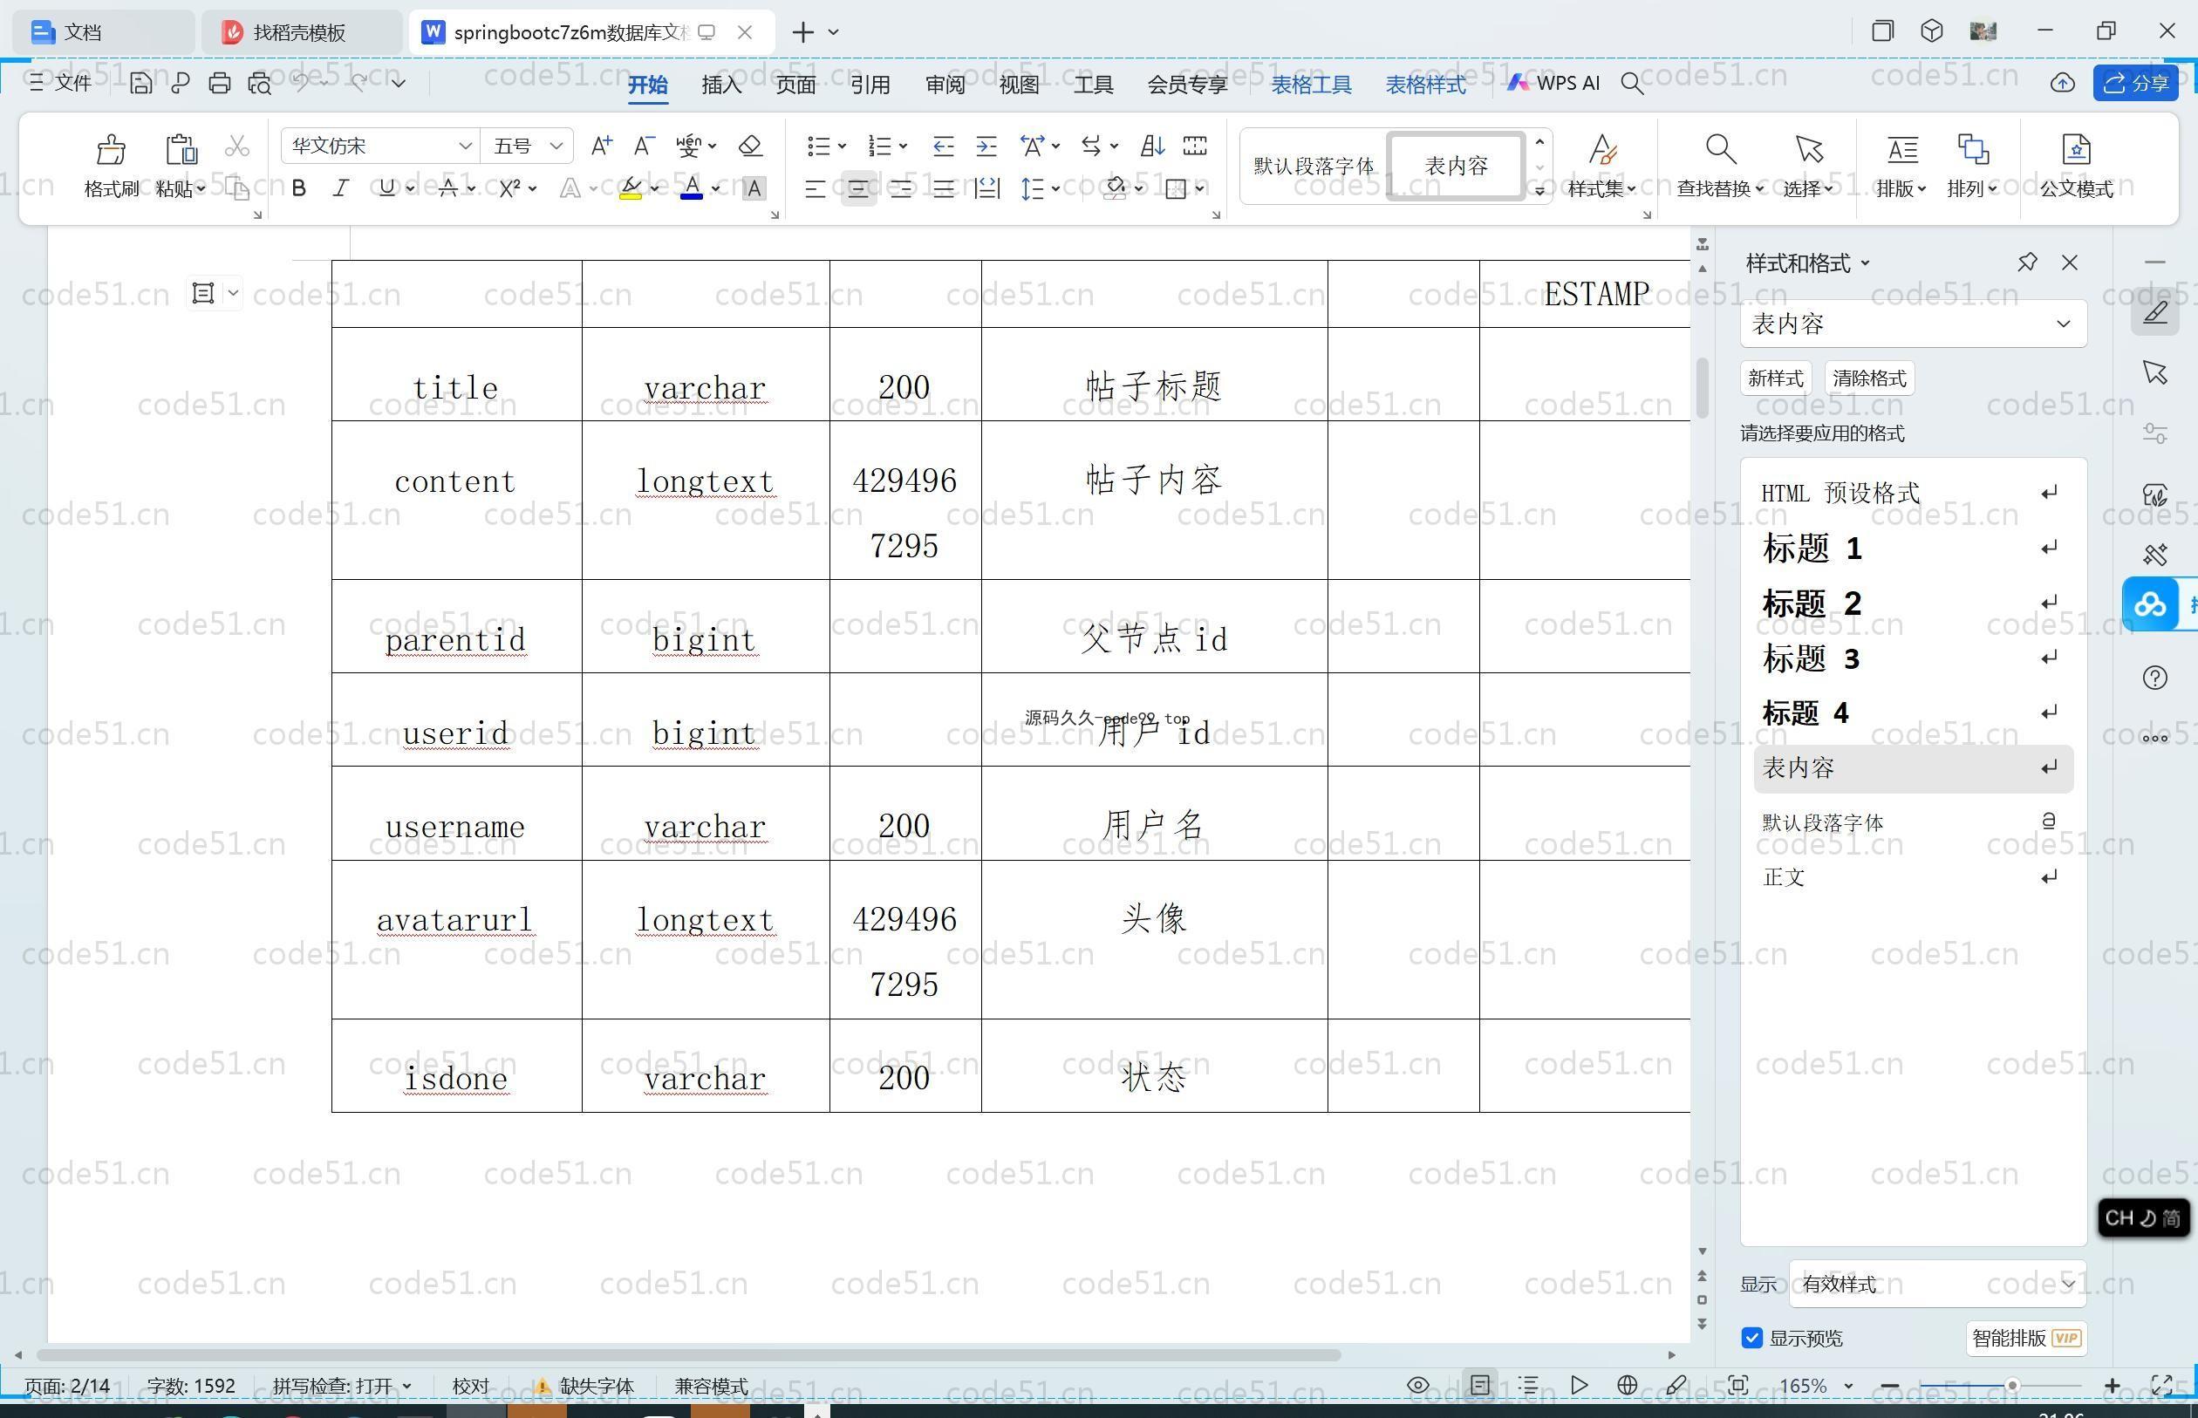Click the web layout globe icon
Image resolution: width=2198 pixels, height=1418 pixels.
1627,1385
